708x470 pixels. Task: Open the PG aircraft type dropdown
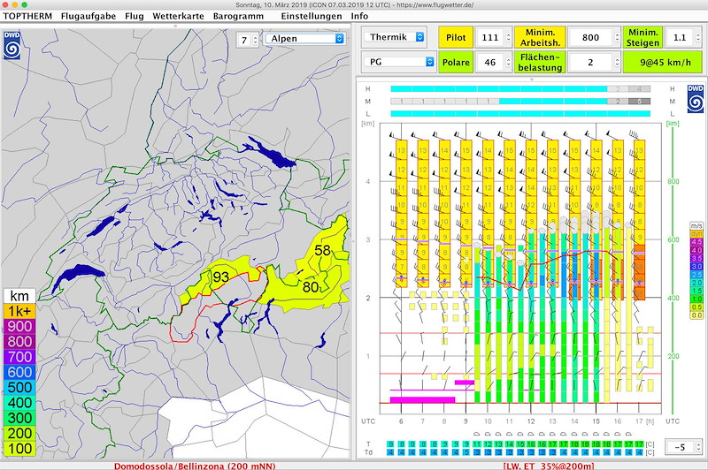pyautogui.click(x=399, y=62)
